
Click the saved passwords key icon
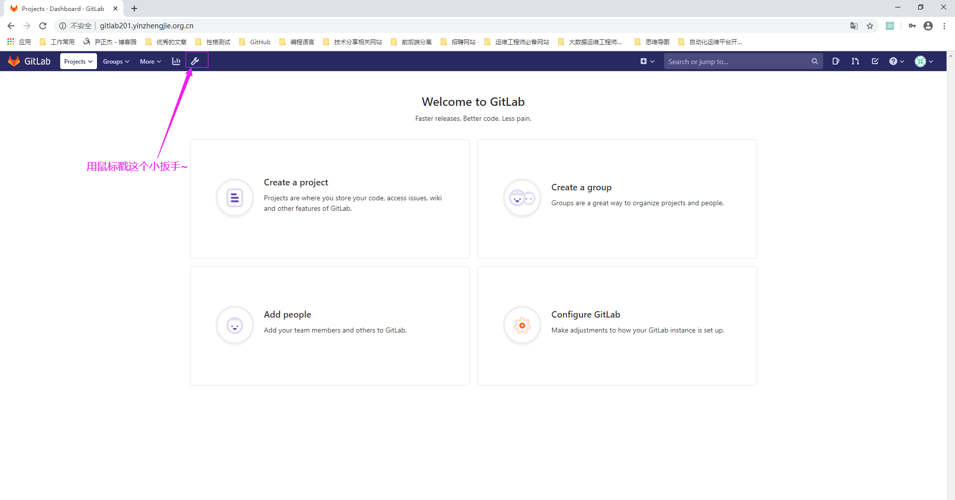912,26
